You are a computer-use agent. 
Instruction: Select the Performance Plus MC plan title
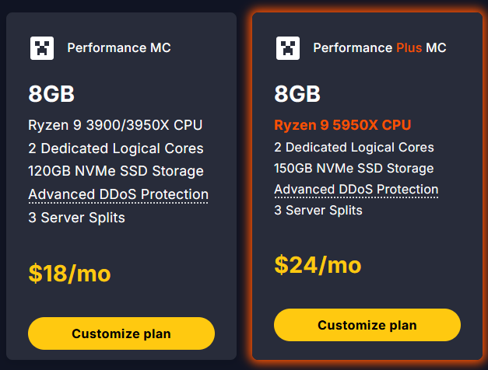[380, 48]
